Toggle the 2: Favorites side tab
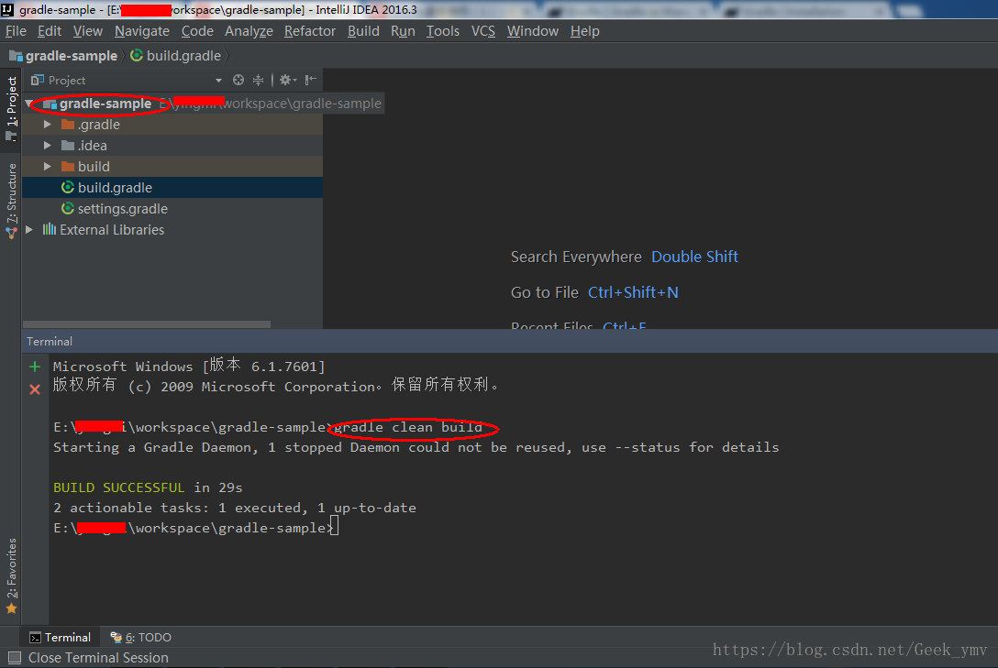The height and width of the screenshot is (668, 998). [11, 576]
